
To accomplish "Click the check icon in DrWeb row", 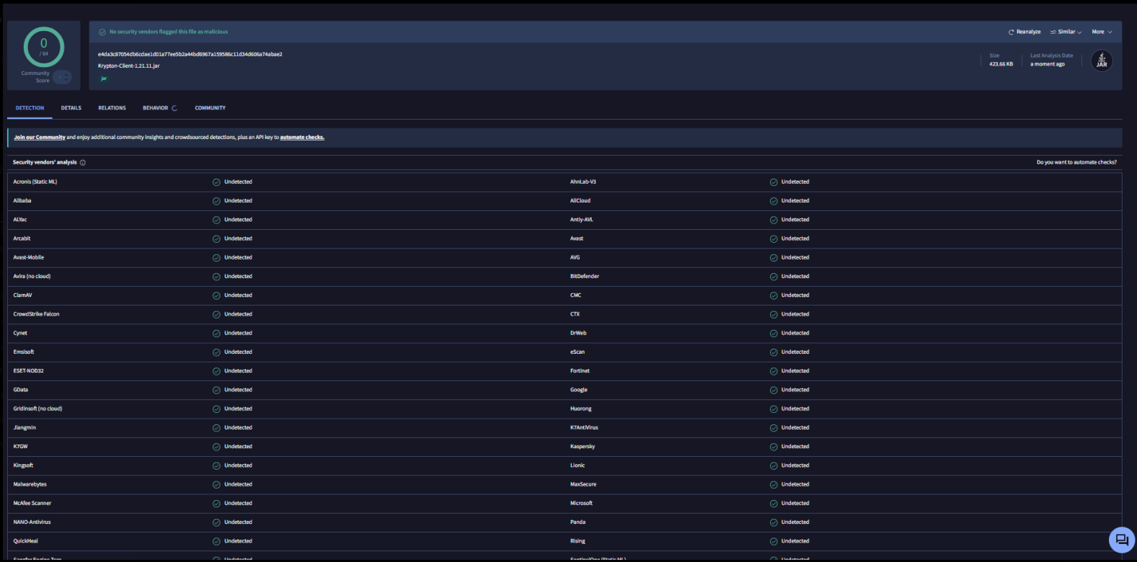I will tap(774, 333).
